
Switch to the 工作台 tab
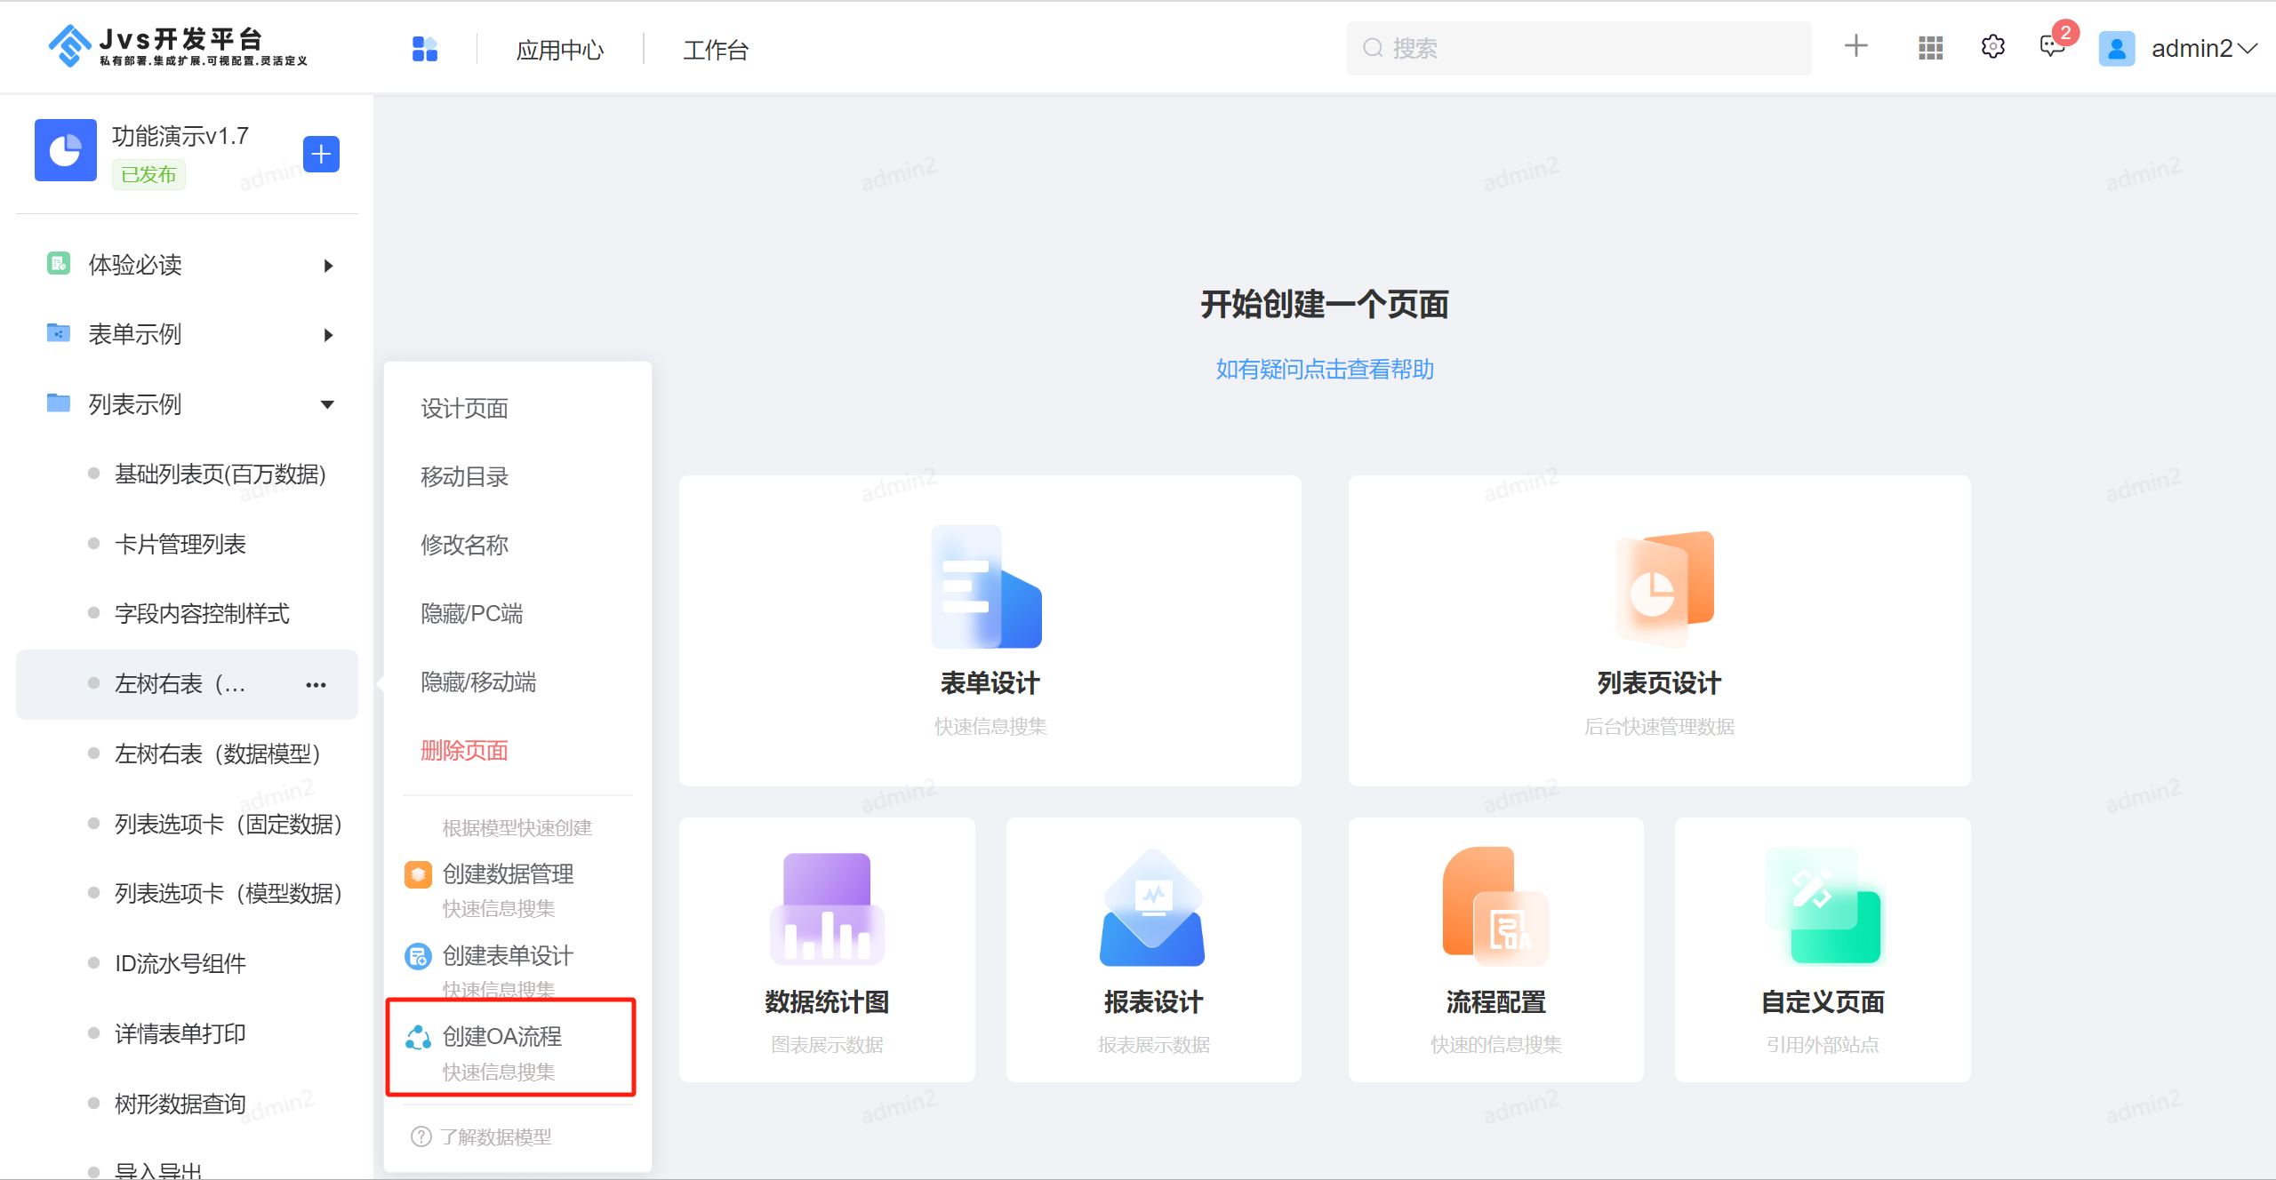tap(715, 50)
